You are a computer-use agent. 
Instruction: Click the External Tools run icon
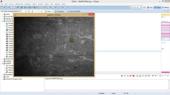35,7
